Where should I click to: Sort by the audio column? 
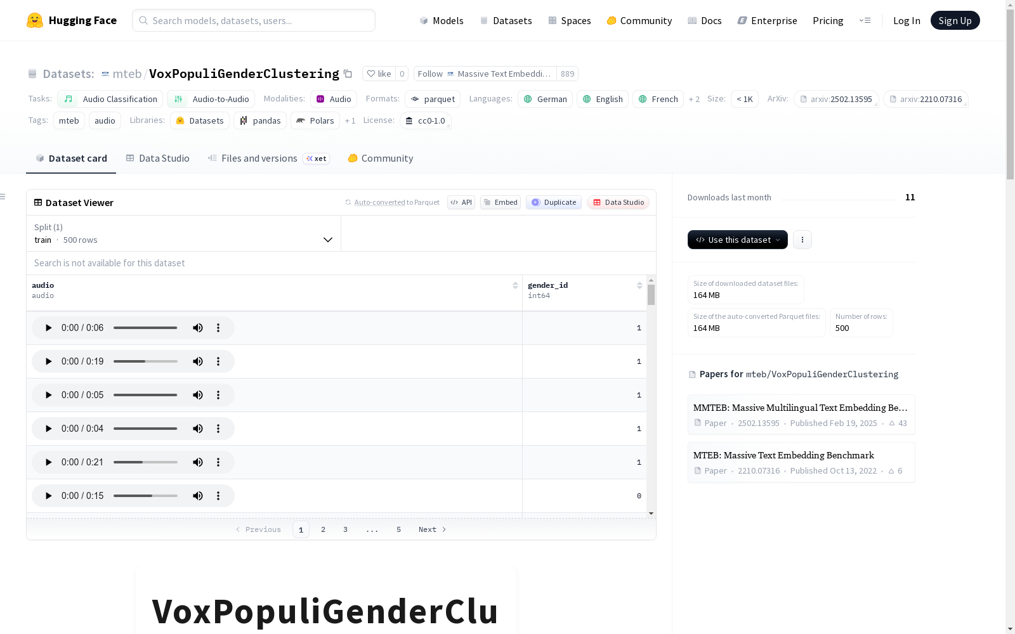pos(515,286)
